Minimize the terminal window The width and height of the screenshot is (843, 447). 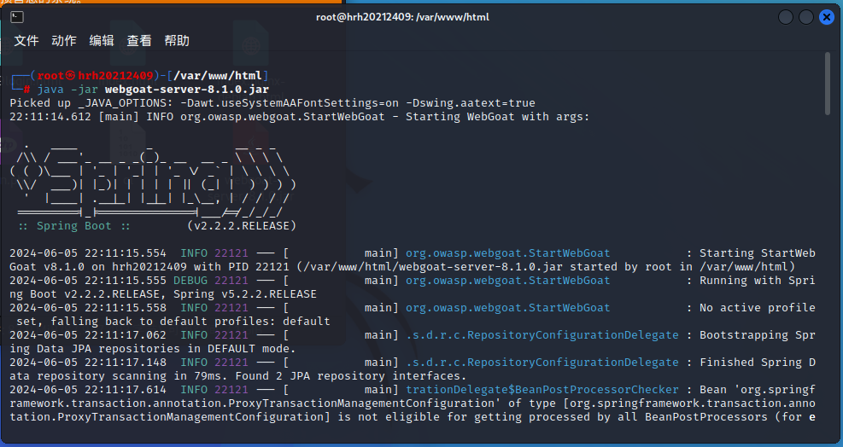(x=786, y=17)
